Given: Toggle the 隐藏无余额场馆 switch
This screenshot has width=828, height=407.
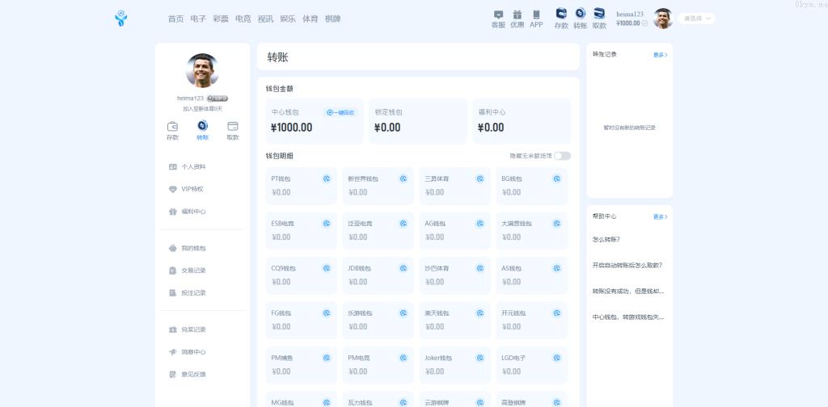Looking at the screenshot, I should (x=562, y=156).
